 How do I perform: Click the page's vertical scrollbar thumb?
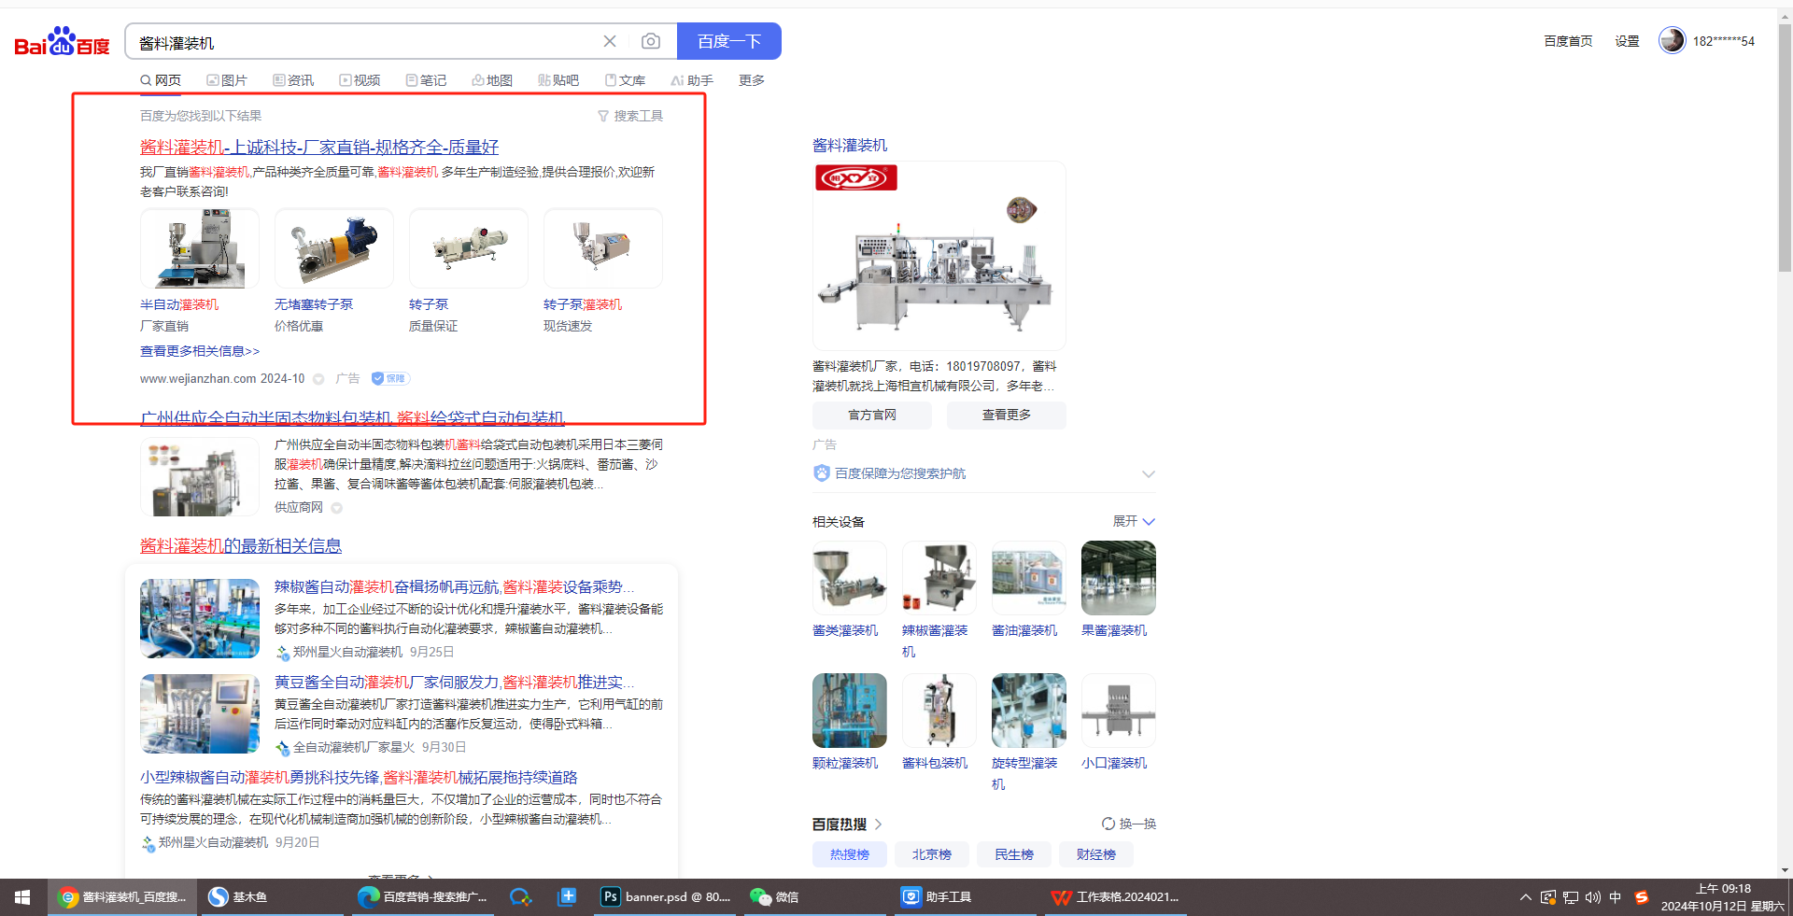coord(1785,149)
